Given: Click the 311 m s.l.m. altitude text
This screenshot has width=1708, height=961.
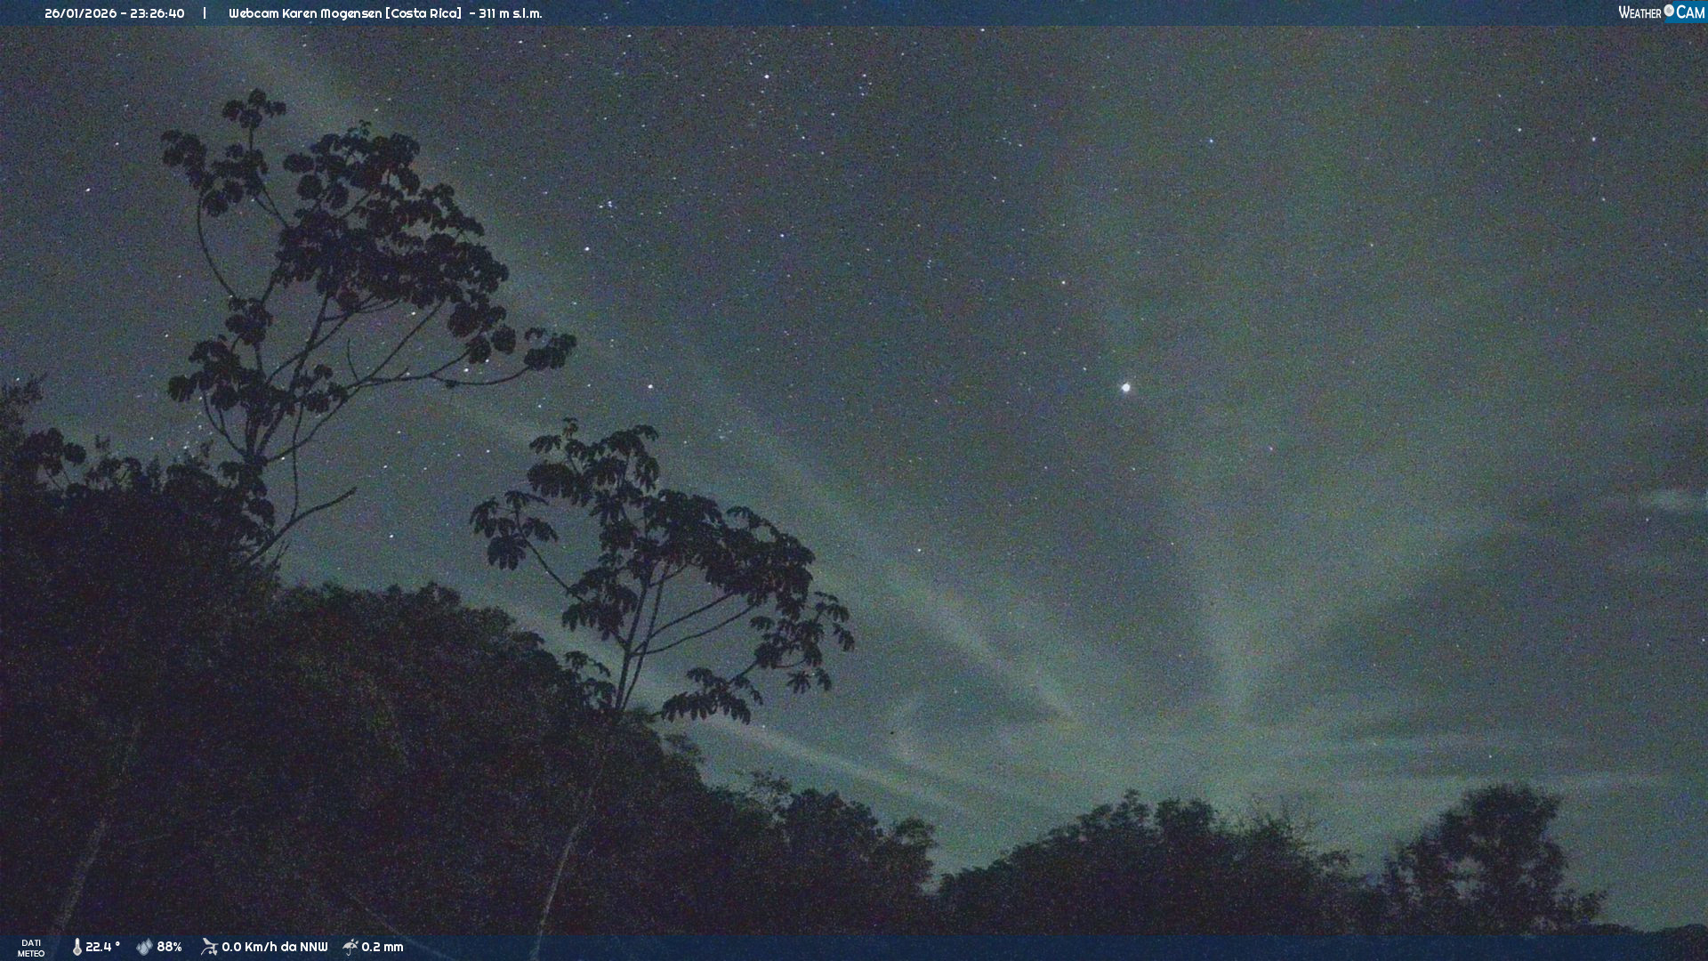Looking at the screenshot, I should [510, 13].
